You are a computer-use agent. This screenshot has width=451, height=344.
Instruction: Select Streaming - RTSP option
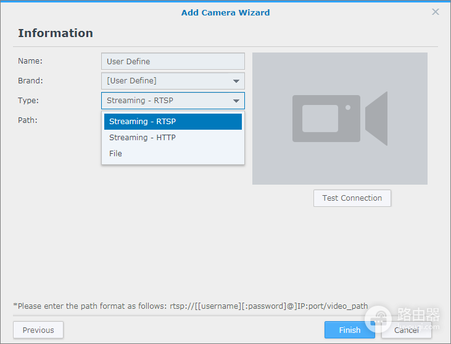[x=173, y=122]
